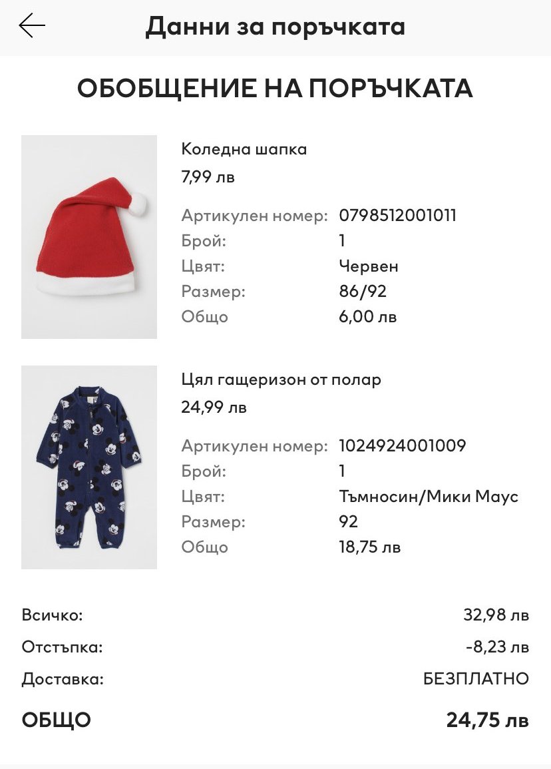Image resolution: width=551 pixels, height=769 pixels.
Task: Select article number 1024924001009
Action: point(403,446)
